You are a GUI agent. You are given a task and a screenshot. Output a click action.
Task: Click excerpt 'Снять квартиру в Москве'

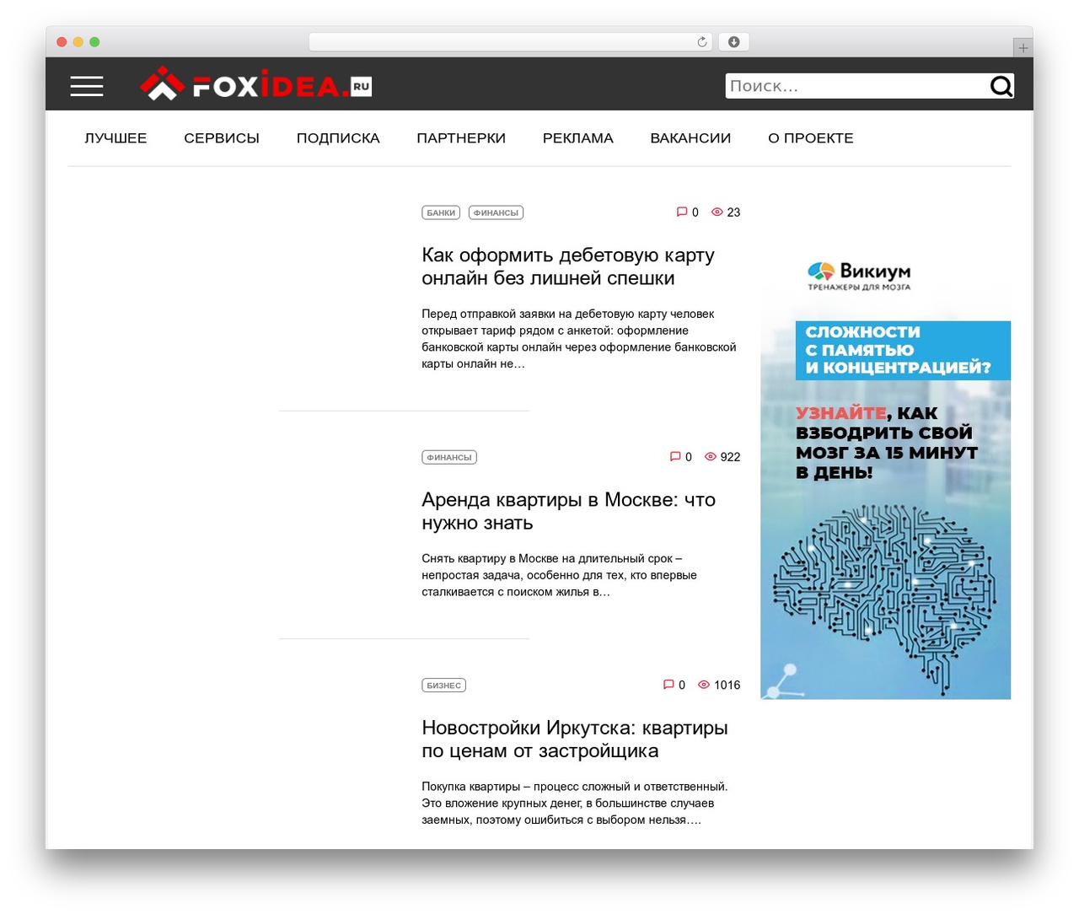tap(559, 575)
